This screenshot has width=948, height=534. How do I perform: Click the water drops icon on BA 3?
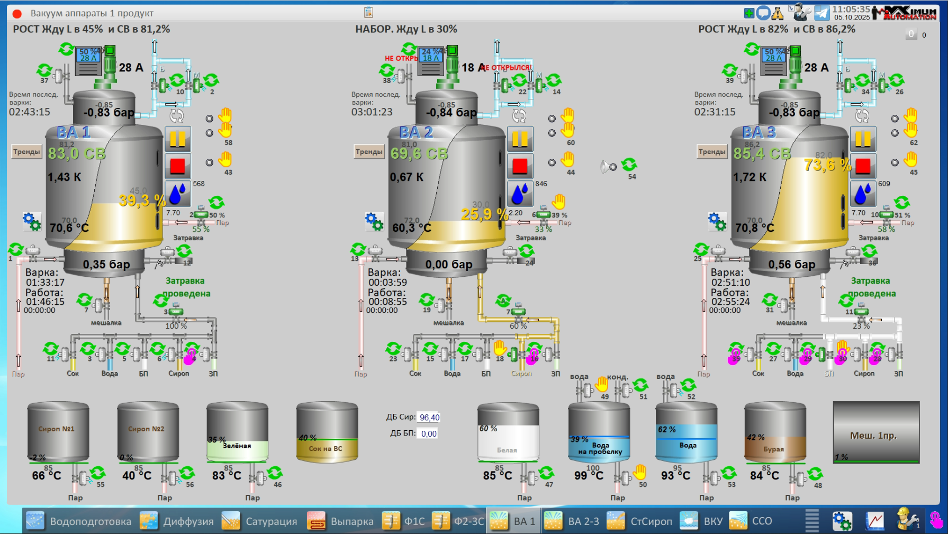[x=863, y=193]
